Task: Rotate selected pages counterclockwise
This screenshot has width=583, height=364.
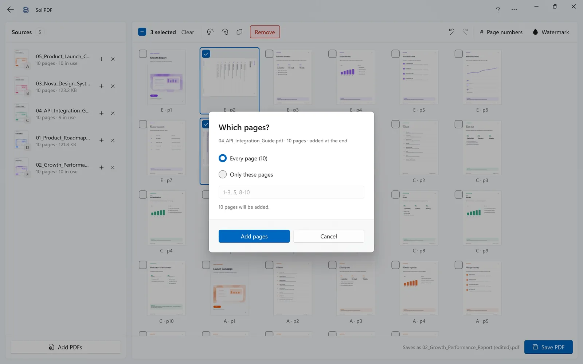Action: coord(210,32)
